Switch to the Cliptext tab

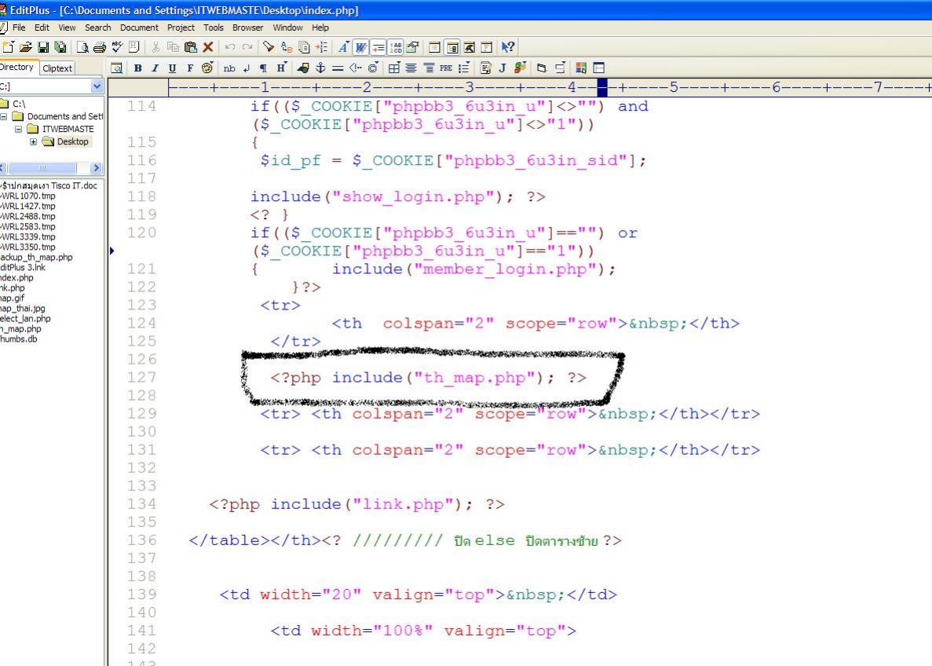point(57,68)
